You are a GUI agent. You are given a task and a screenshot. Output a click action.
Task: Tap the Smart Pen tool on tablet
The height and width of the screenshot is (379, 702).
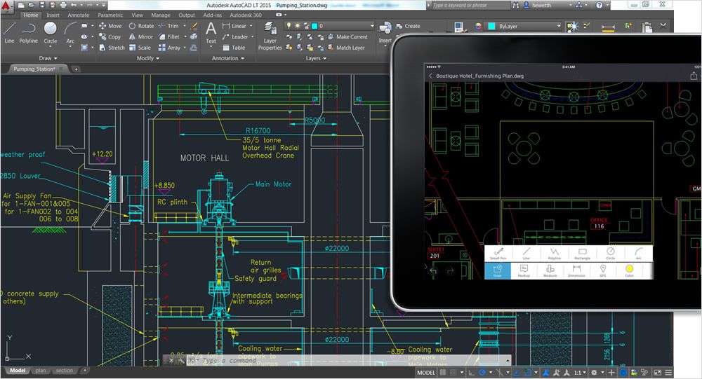click(498, 254)
